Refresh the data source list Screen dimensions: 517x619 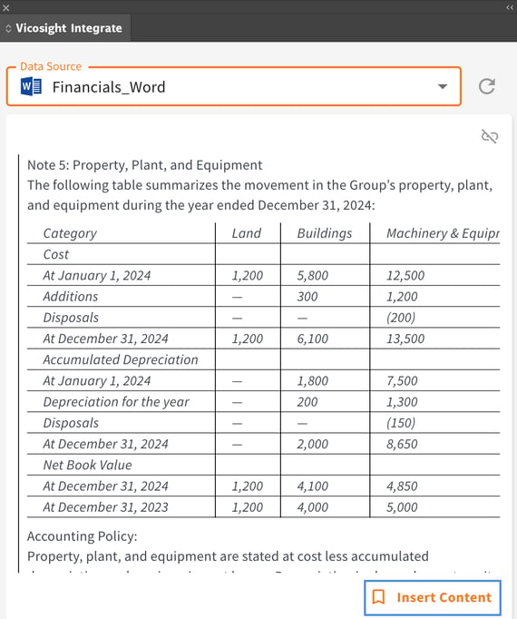coord(486,86)
